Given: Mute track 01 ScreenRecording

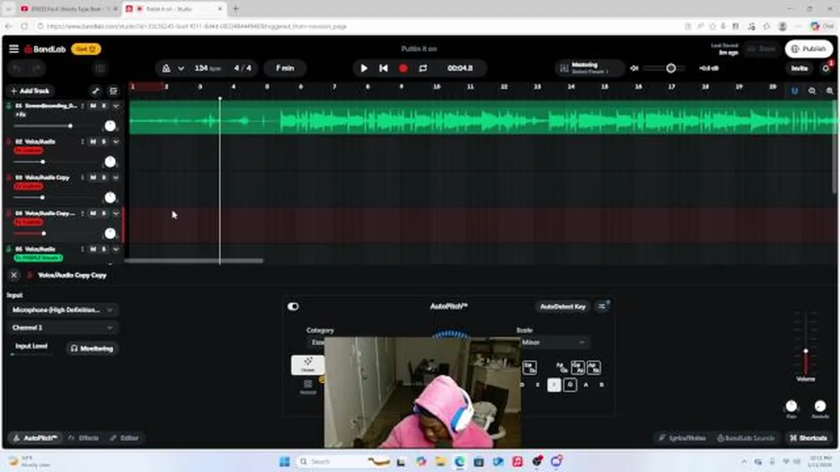Looking at the screenshot, I should [93, 106].
